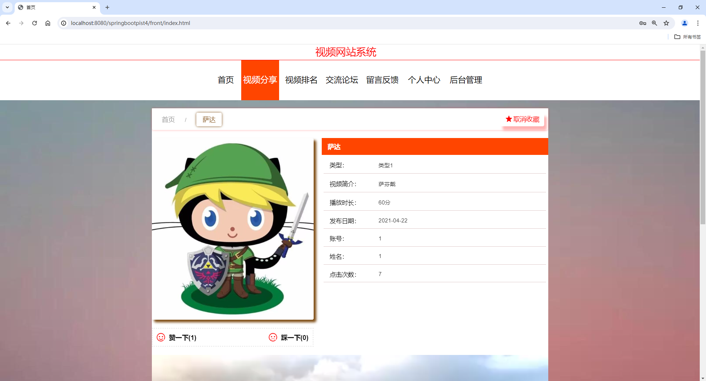Click the 萨达 breadcrumb button
Image resolution: width=706 pixels, height=381 pixels.
coord(209,120)
